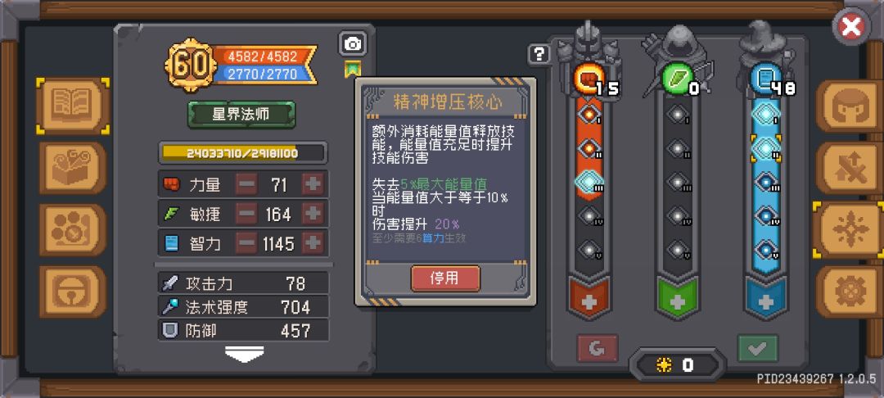
Task: Expand stats list with white down arrow
Action: (x=245, y=354)
